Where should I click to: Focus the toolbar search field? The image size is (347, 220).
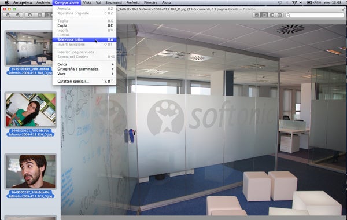(x=315, y=15)
